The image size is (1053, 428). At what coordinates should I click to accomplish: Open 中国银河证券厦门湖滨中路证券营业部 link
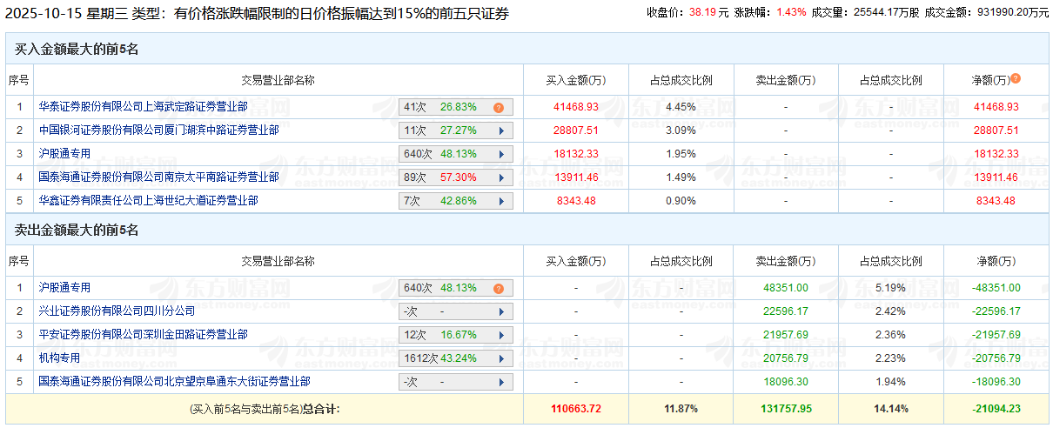pos(158,130)
